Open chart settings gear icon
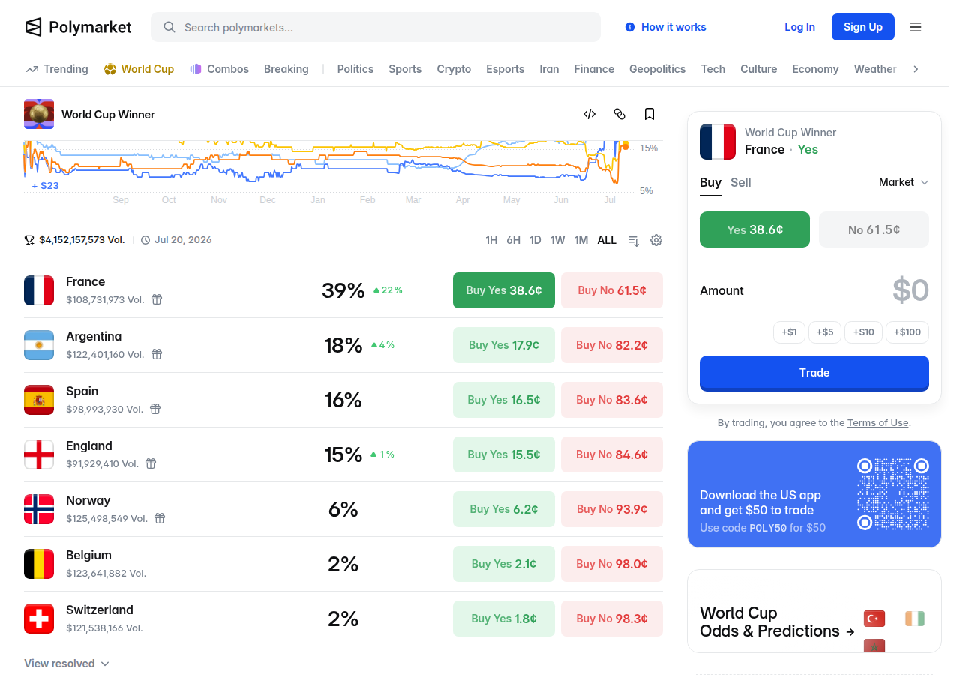 tap(656, 240)
